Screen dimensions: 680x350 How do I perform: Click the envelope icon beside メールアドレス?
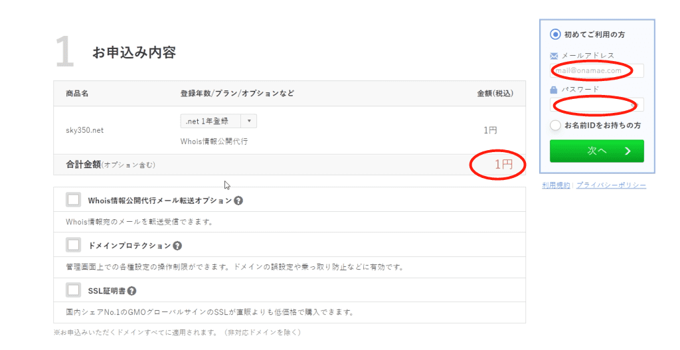click(554, 56)
